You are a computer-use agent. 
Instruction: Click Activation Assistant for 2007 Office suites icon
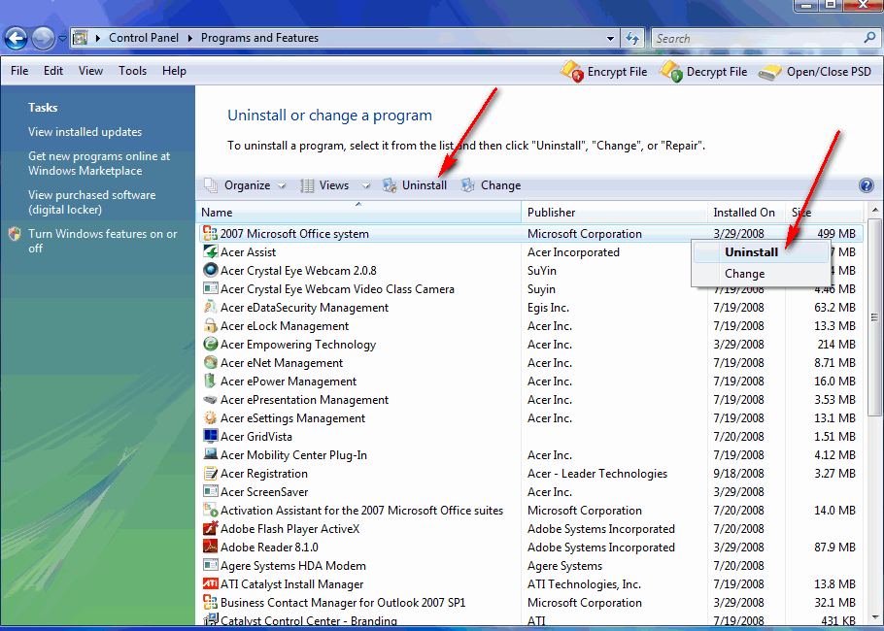click(210, 510)
